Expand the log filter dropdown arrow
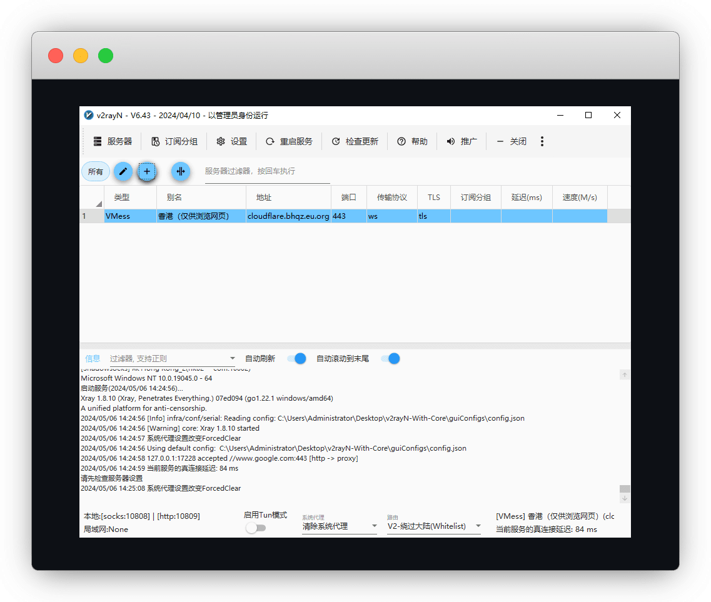 [x=233, y=359]
